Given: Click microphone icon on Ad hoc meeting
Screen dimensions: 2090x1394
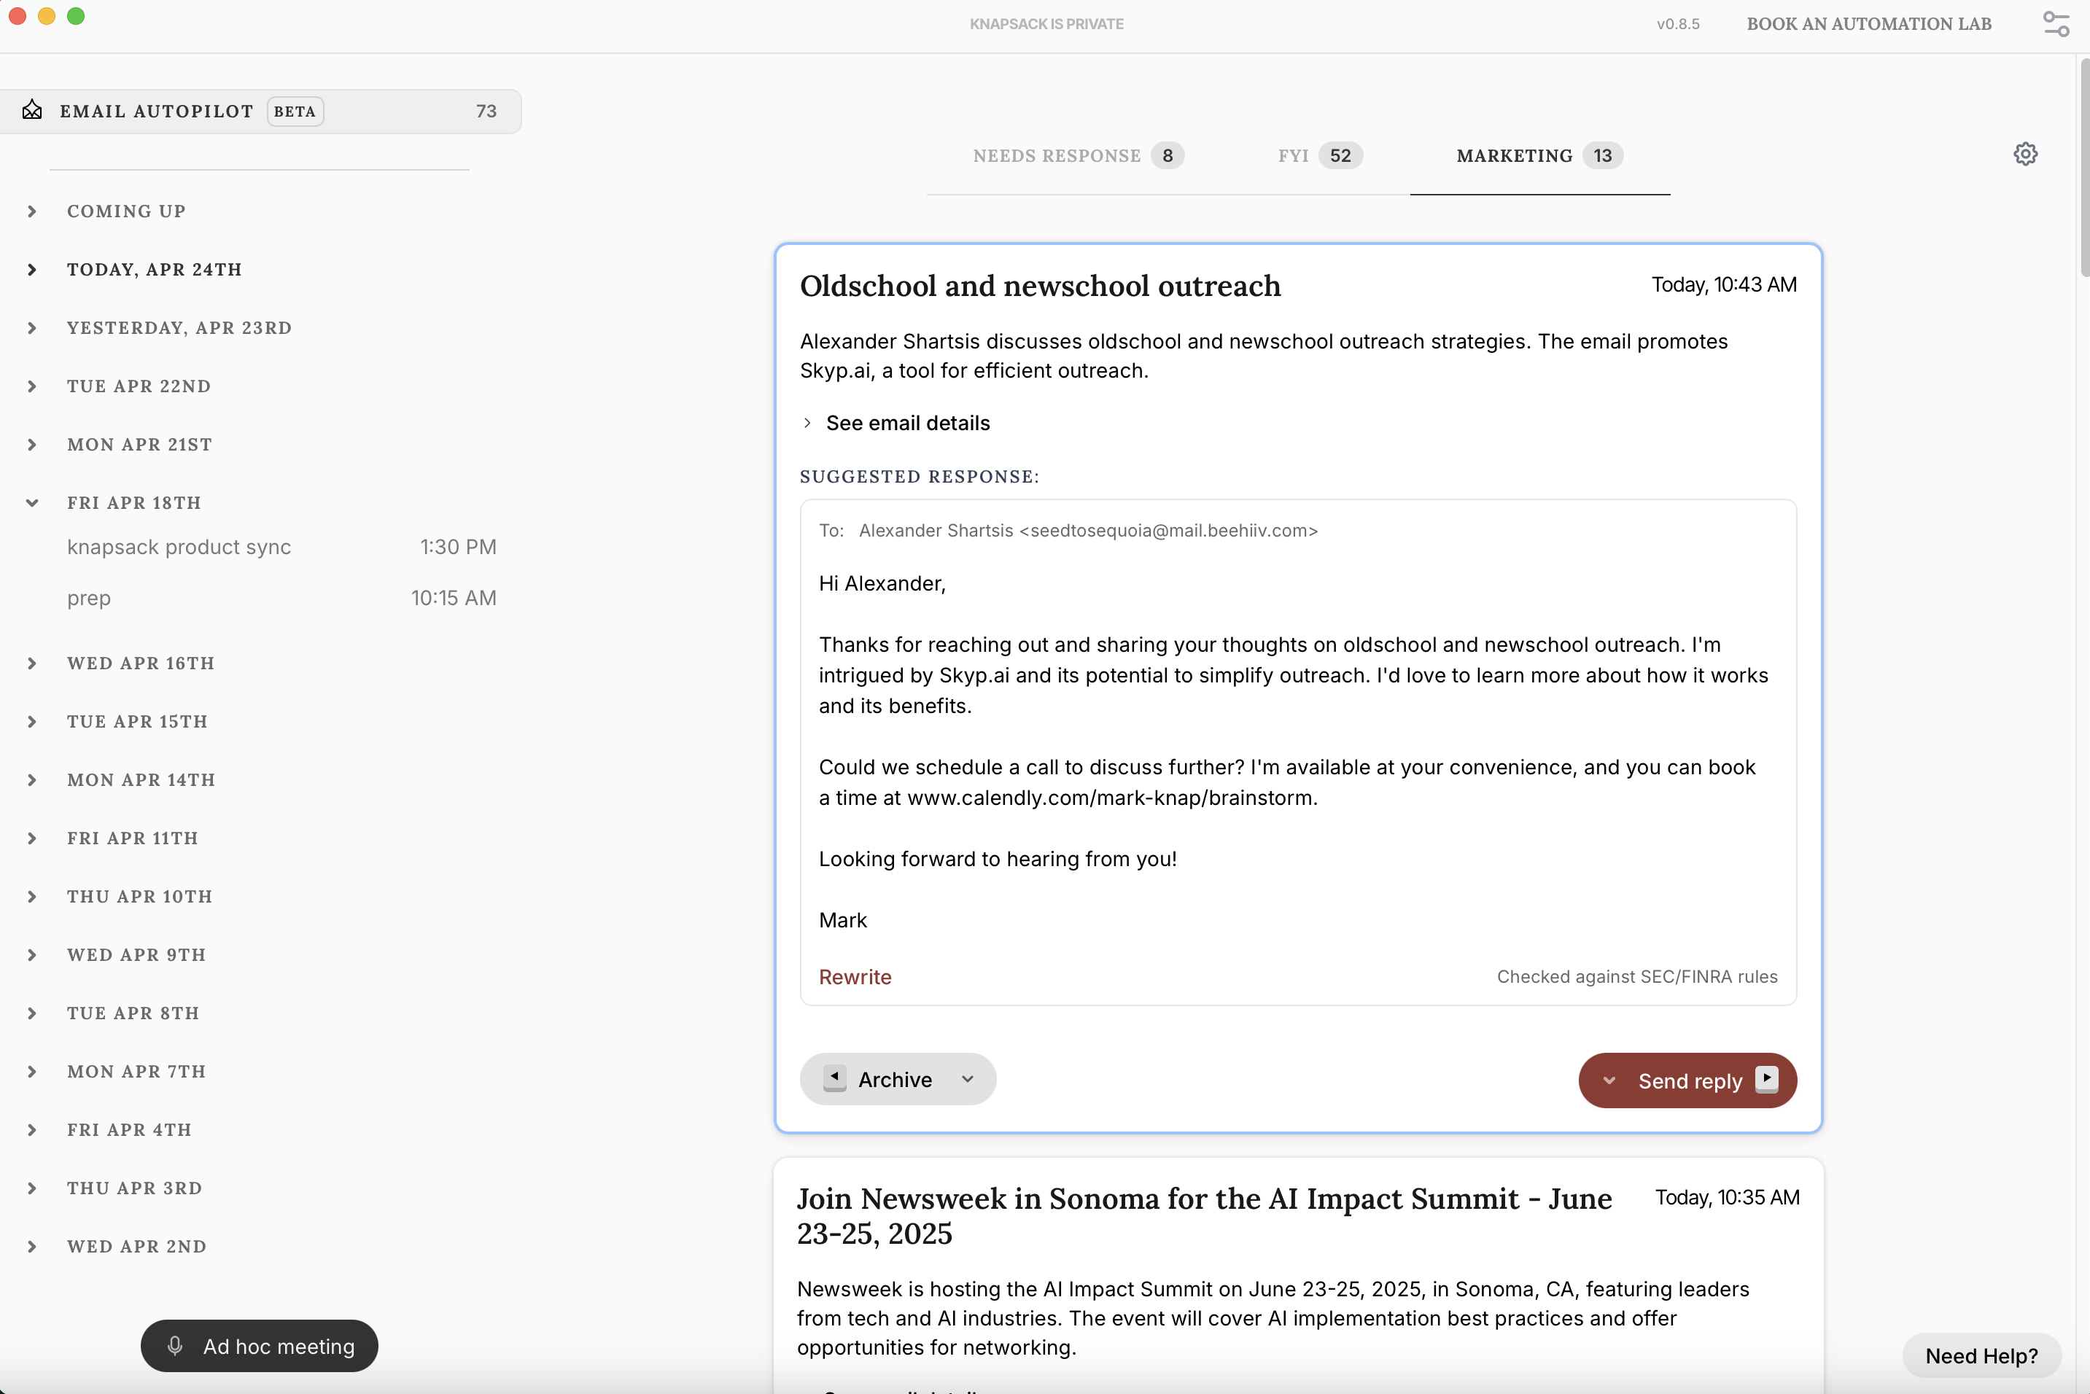Looking at the screenshot, I should pyautogui.click(x=175, y=1346).
